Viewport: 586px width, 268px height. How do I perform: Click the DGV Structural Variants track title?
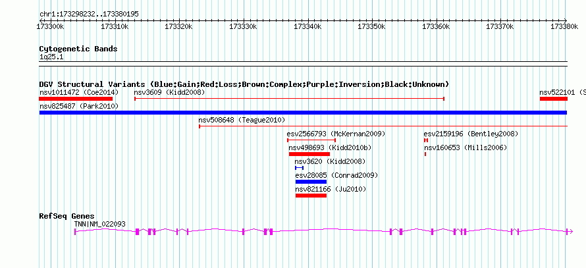coord(244,84)
